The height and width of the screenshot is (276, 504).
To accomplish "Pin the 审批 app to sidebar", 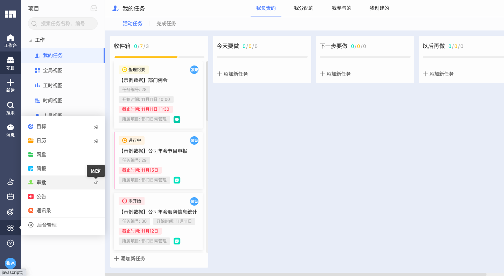I will coord(96,182).
